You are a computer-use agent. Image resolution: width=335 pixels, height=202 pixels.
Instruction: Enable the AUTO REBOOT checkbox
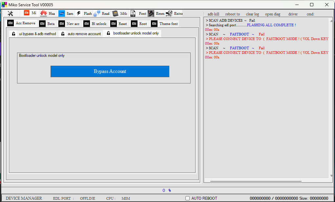(x=187, y=198)
